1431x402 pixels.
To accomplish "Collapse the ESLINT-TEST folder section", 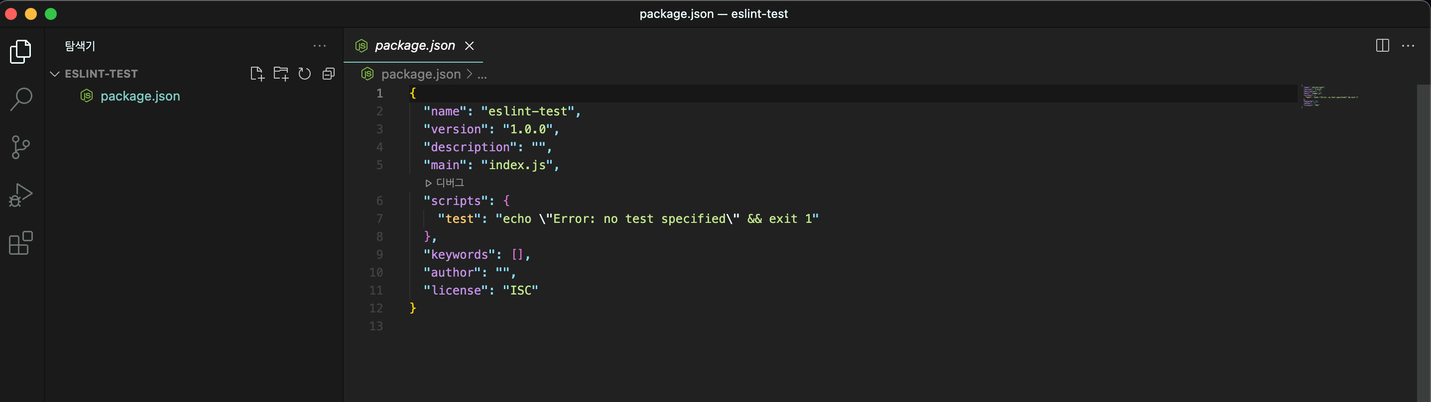I will [x=54, y=74].
